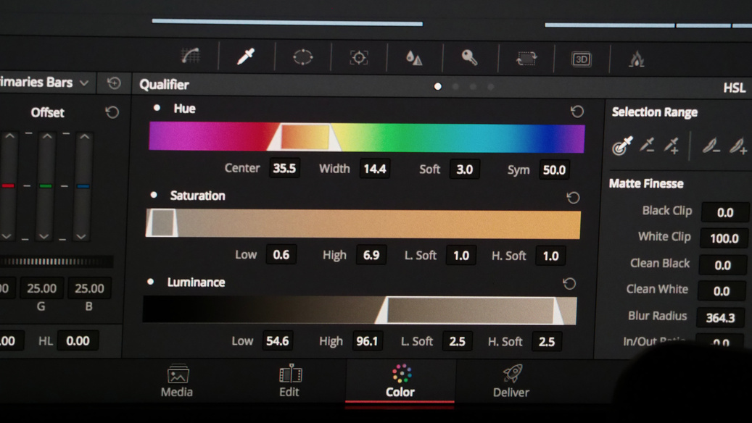The width and height of the screenshot is (752, 423).
Task: Select the third Qualifier page dot
Action: tap(474, 87)
